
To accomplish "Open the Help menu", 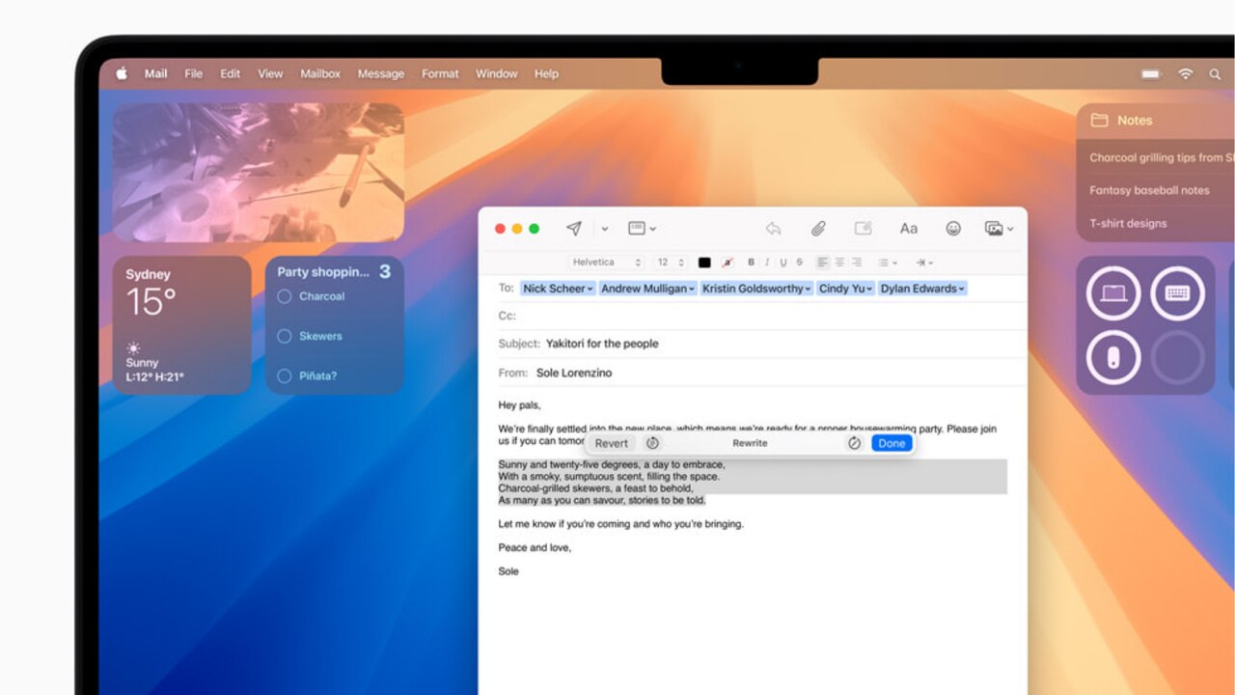I will 546,73.
